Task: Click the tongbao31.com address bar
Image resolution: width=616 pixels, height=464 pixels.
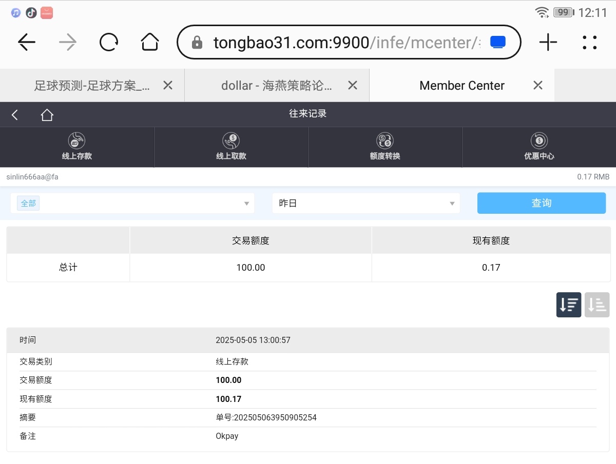Action: 339,43
